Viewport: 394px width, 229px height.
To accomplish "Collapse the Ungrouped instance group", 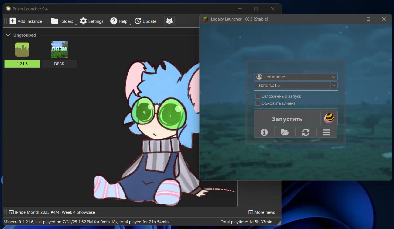I will pyautogui.click(x=8, y=35).
